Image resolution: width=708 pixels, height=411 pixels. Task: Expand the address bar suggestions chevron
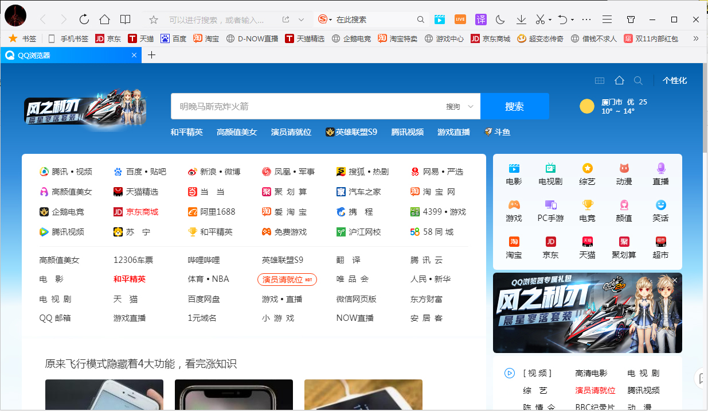pos(301,19)
